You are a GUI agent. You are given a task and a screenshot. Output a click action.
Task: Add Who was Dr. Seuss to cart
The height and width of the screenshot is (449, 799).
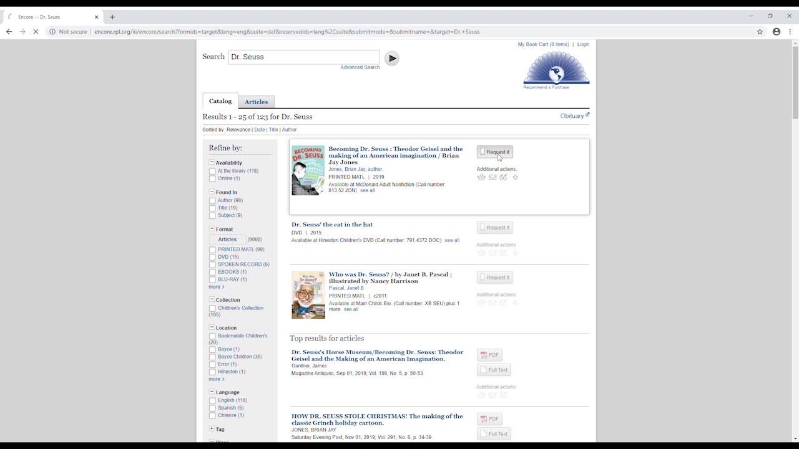click(x=481, y=303)
